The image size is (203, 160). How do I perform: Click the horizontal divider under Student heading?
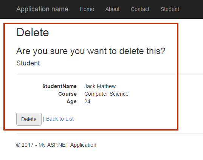(x=110, y=75)
